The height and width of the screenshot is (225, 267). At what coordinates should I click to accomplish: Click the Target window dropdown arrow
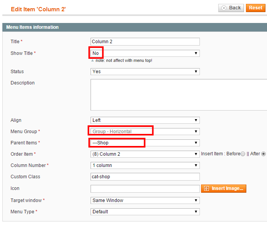(196, 200)
